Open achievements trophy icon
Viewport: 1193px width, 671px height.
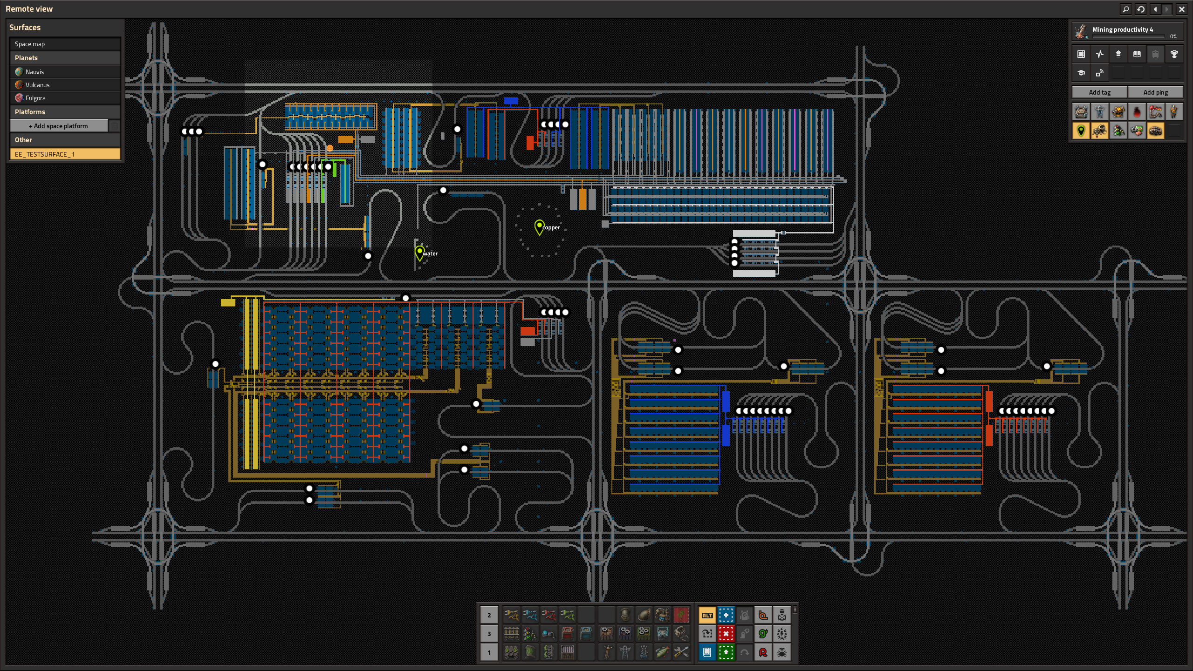tap(1174, 54)
